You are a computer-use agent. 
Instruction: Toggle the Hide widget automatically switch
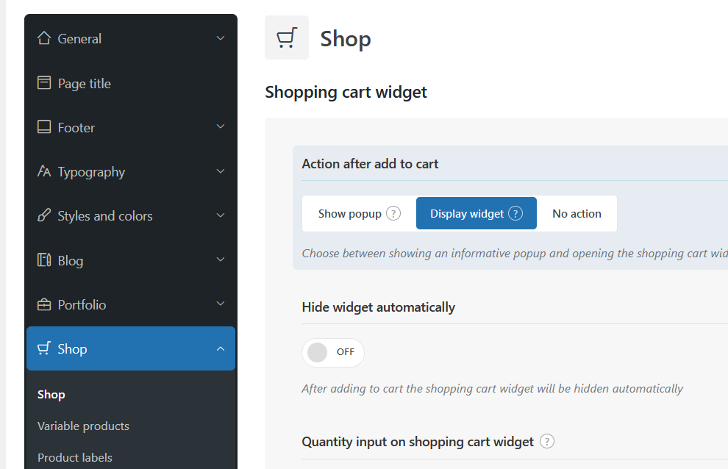point(332,352)
